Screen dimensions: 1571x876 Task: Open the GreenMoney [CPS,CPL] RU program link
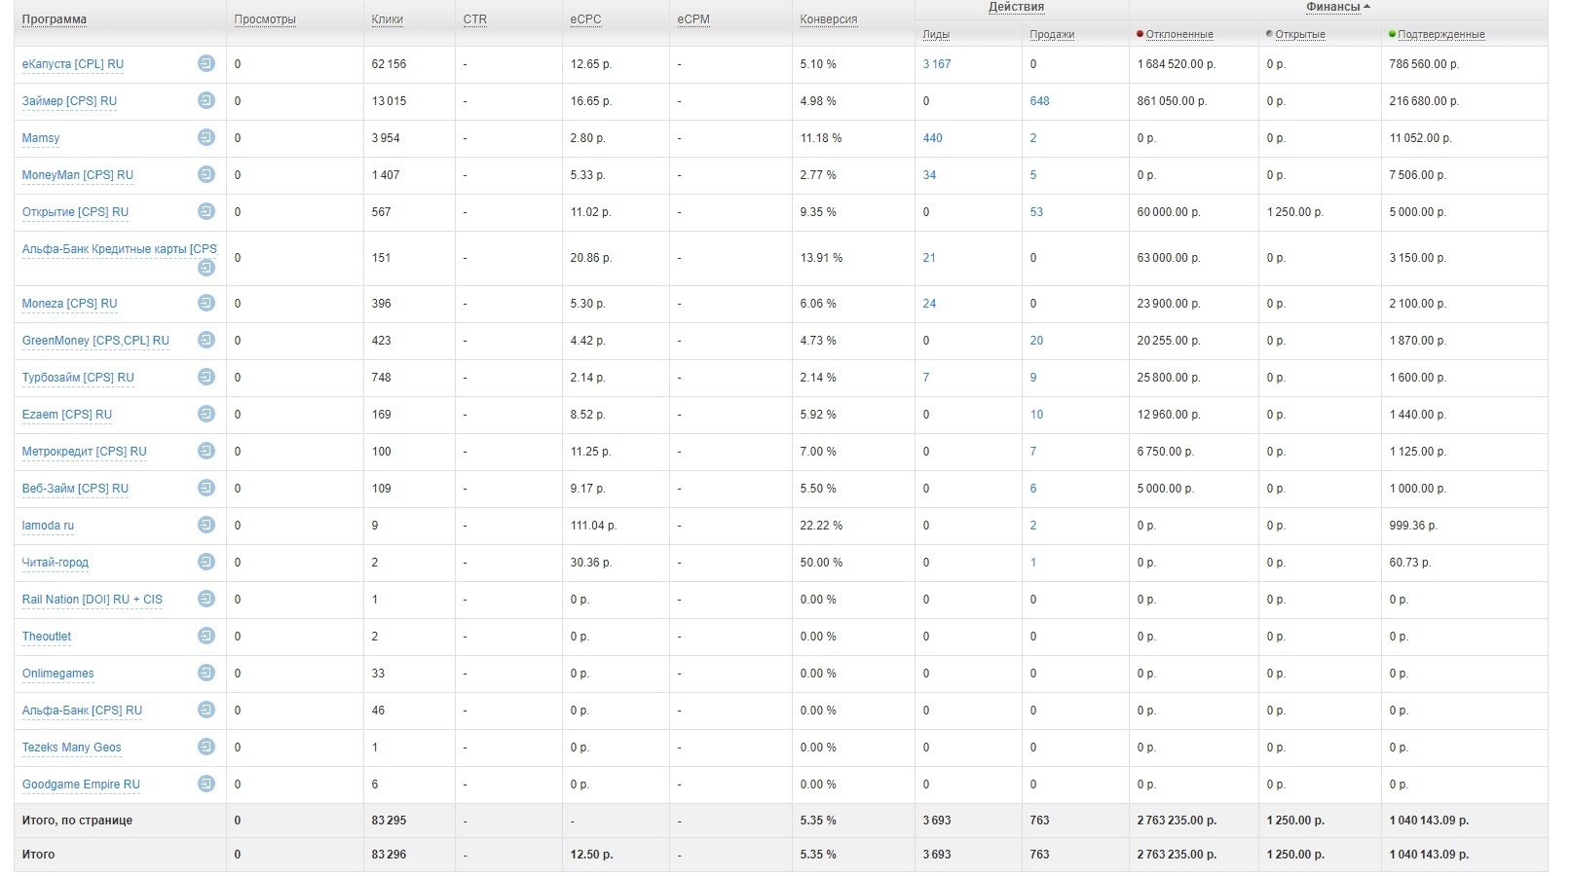coord(95,341)
